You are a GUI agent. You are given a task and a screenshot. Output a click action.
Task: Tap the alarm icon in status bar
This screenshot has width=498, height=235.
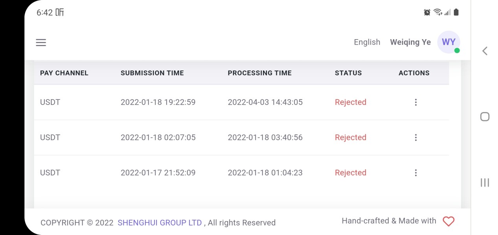tap(427, 13)
